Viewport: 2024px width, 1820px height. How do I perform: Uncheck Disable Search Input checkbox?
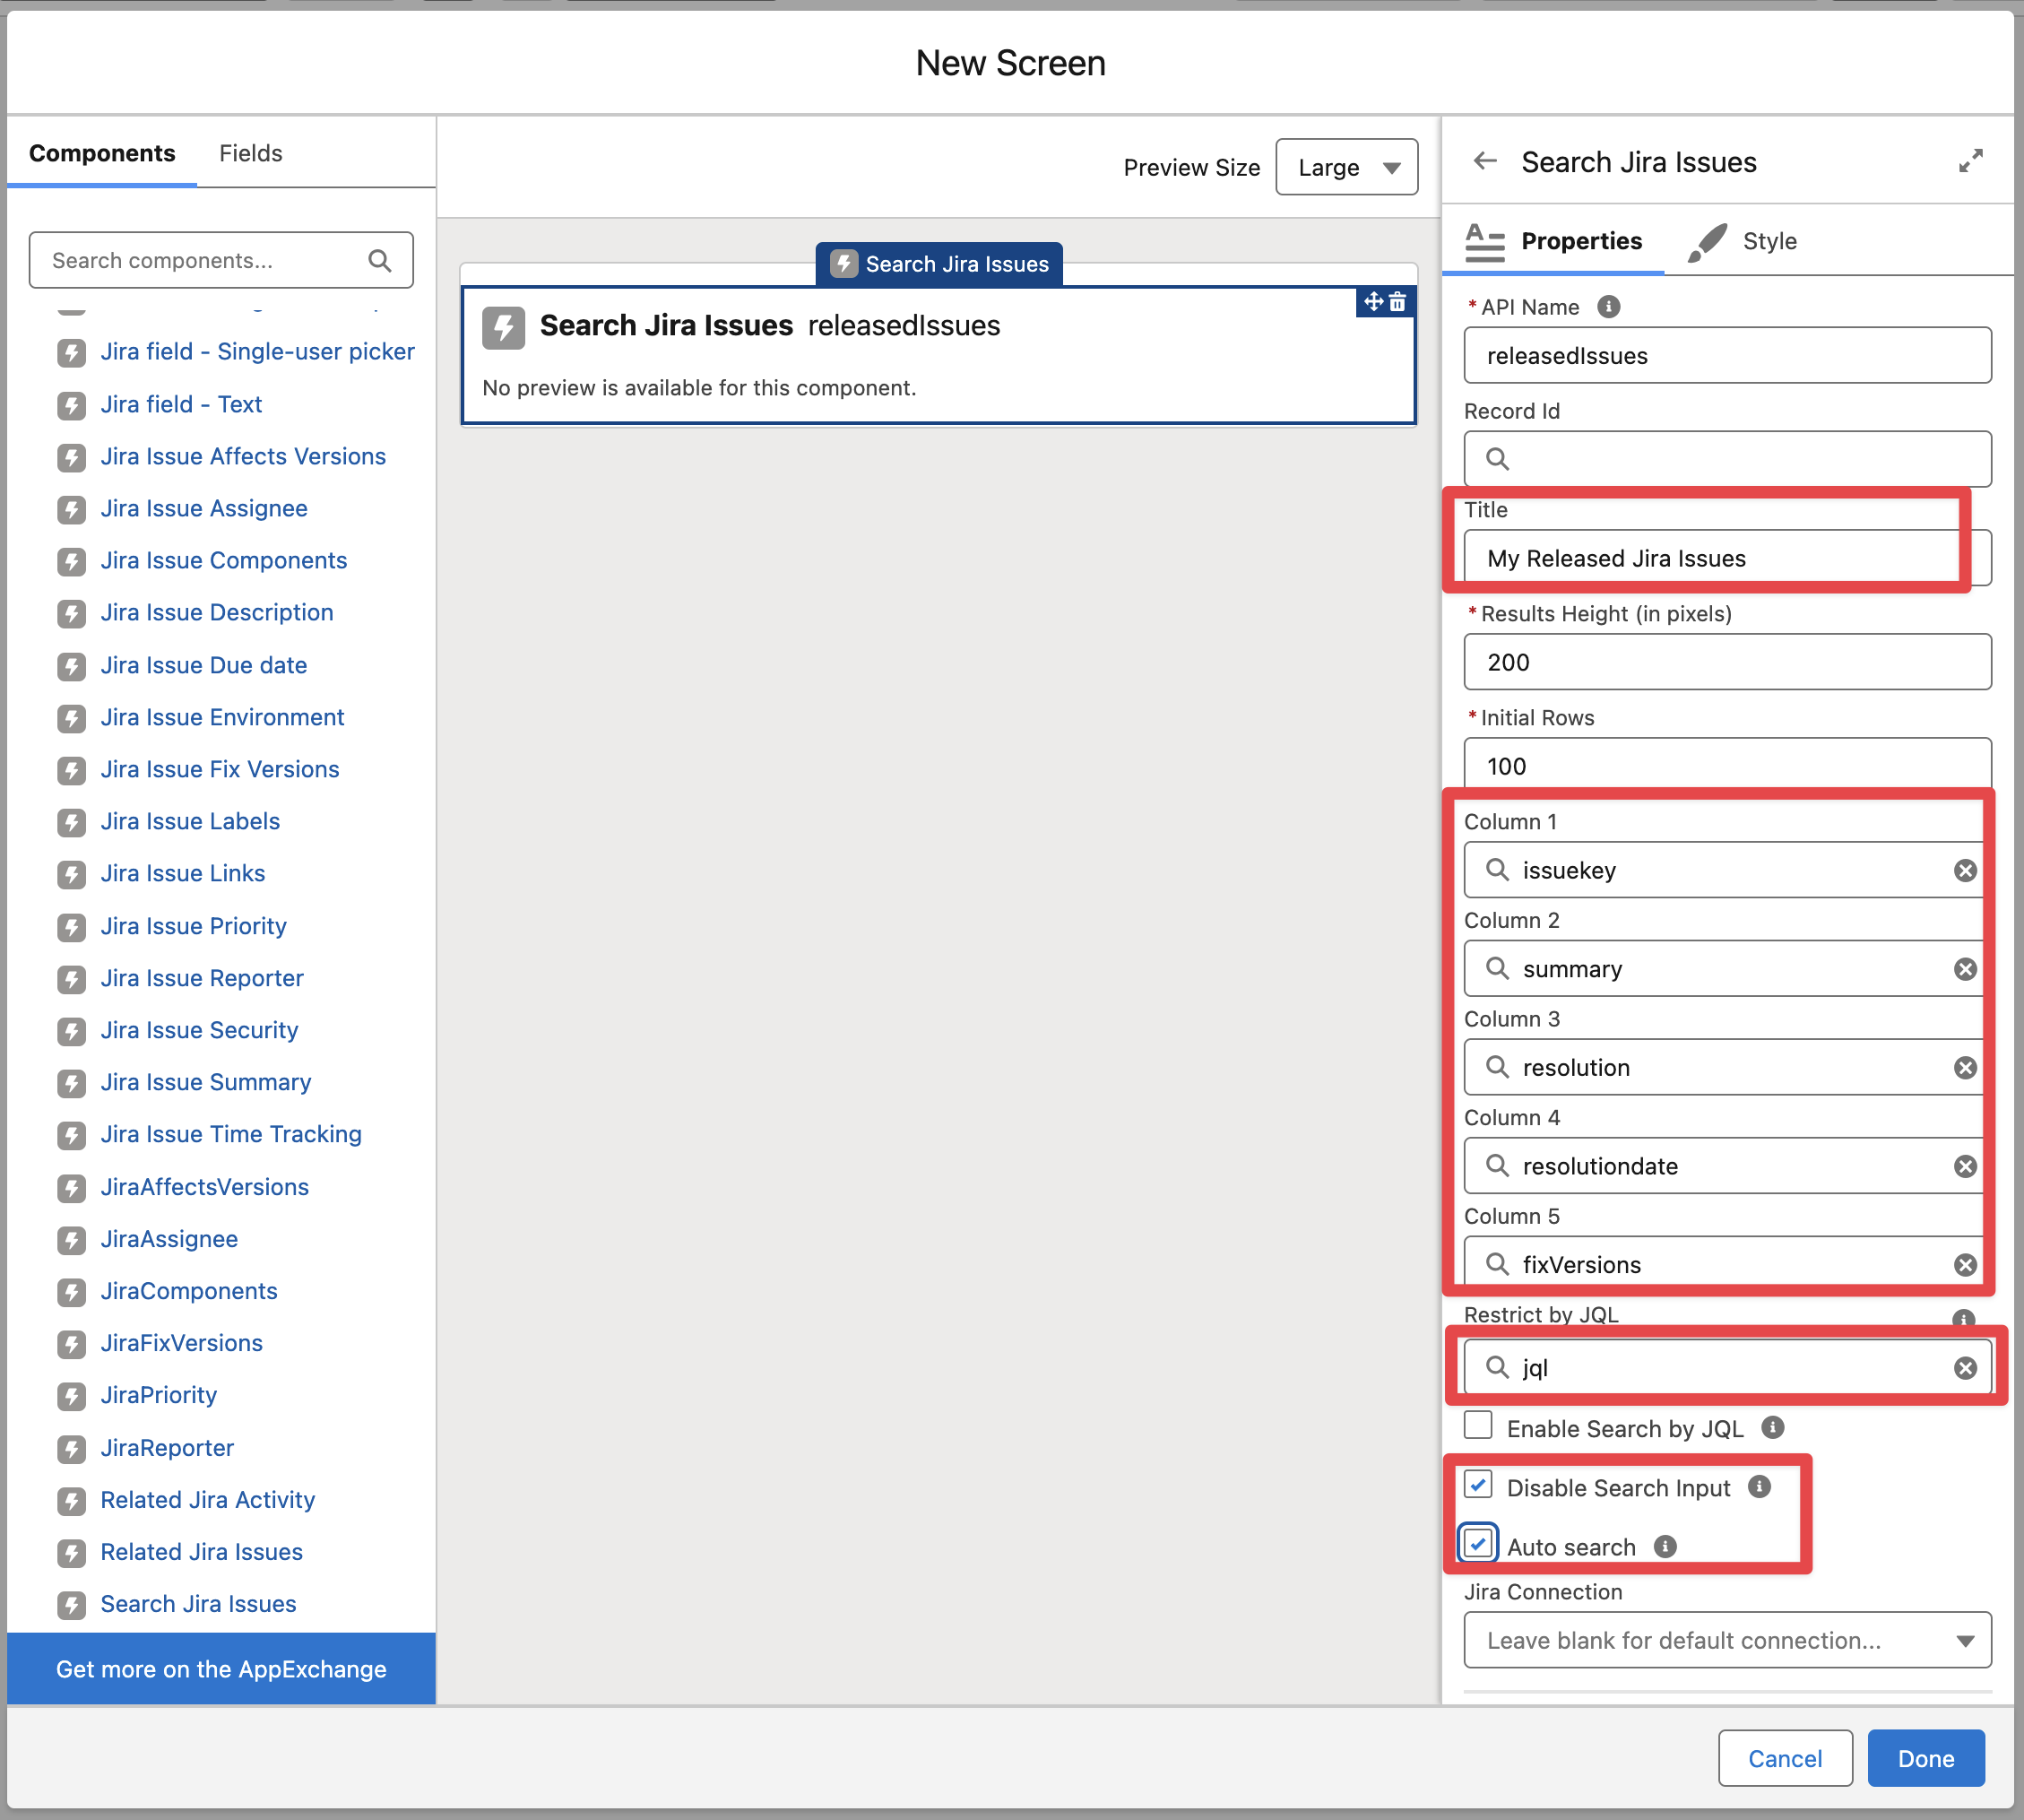click(1478, 1485)
